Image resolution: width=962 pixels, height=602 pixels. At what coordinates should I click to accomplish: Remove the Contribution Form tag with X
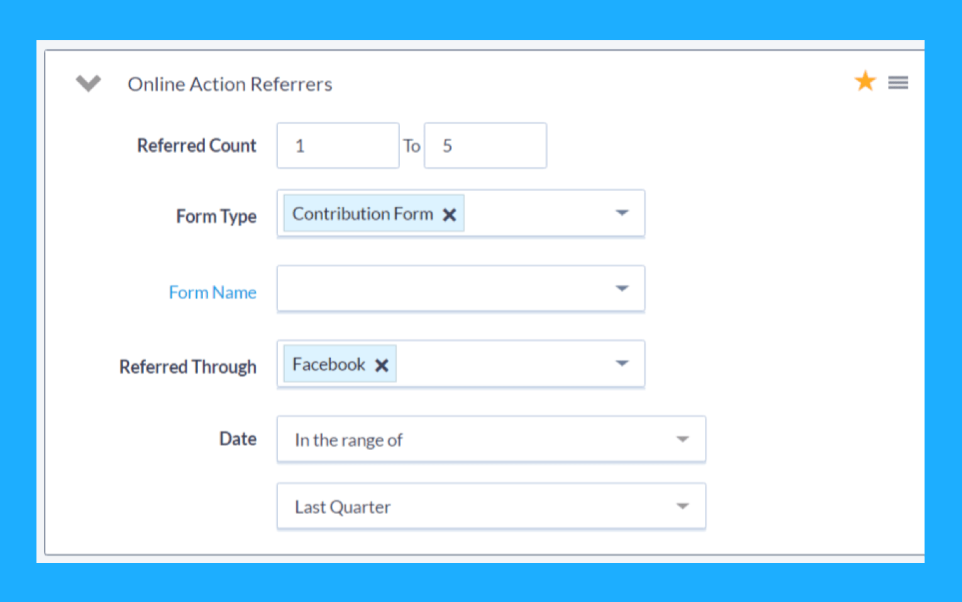pos(449,215)
